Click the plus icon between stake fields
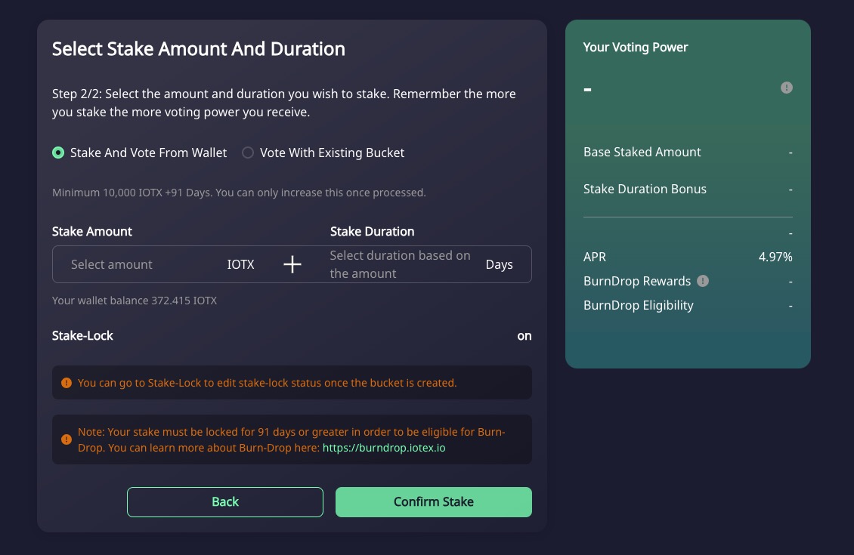The width and height of the screenshot is (854, 555). [292, 264]
